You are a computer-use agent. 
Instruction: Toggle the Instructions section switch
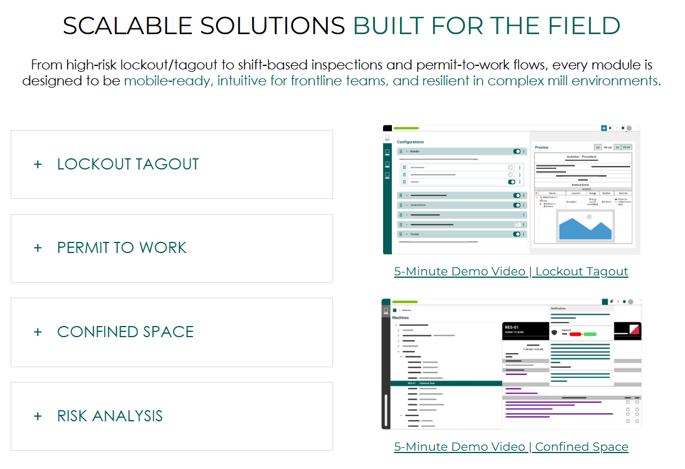(516, 205)
